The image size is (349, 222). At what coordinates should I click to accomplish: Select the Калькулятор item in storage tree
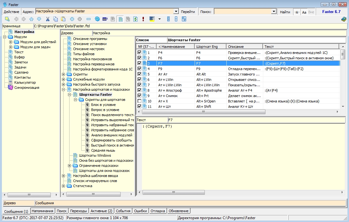tap(25, 82)
